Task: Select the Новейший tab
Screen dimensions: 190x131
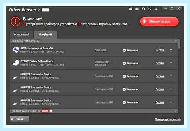Action: click(45, 34)
